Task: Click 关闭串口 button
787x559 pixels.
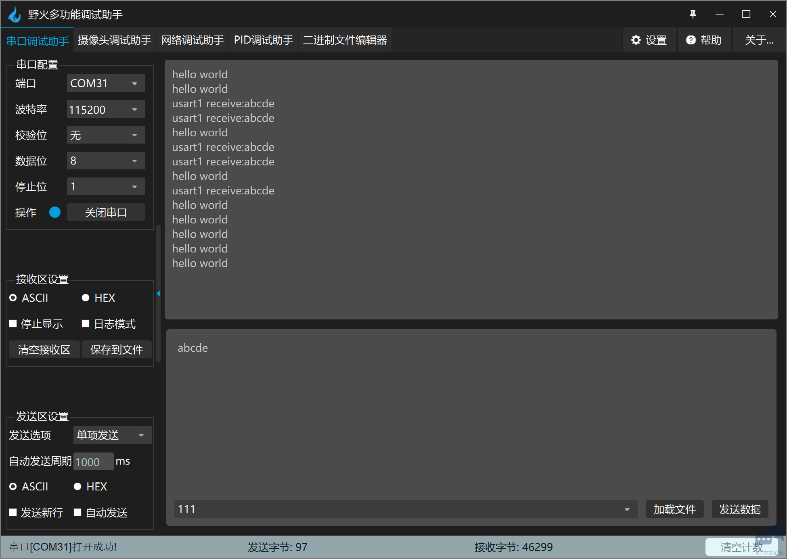Action: pyautogui.click(x=106, y=212)
